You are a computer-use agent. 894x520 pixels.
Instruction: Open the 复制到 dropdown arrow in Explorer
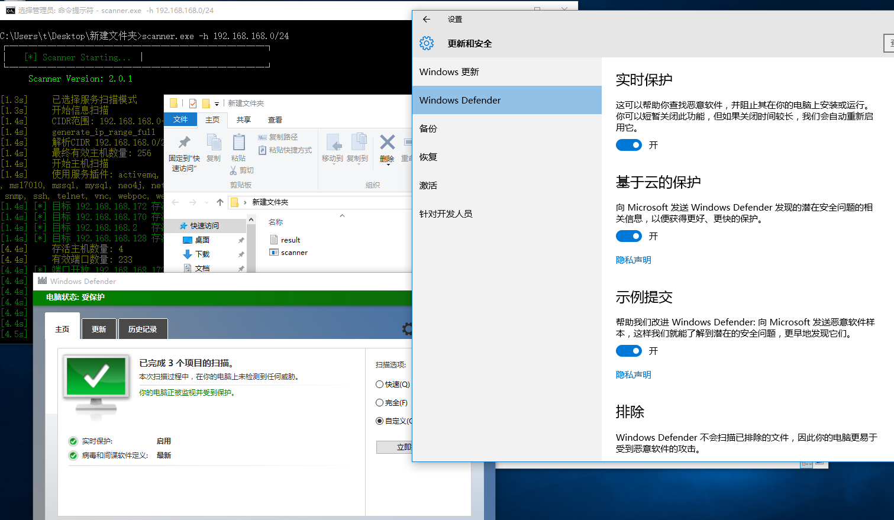click(x=358, y=165)
